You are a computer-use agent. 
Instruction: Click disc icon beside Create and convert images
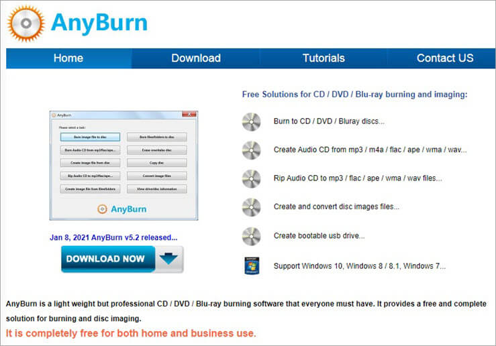(x=252, y=207)
